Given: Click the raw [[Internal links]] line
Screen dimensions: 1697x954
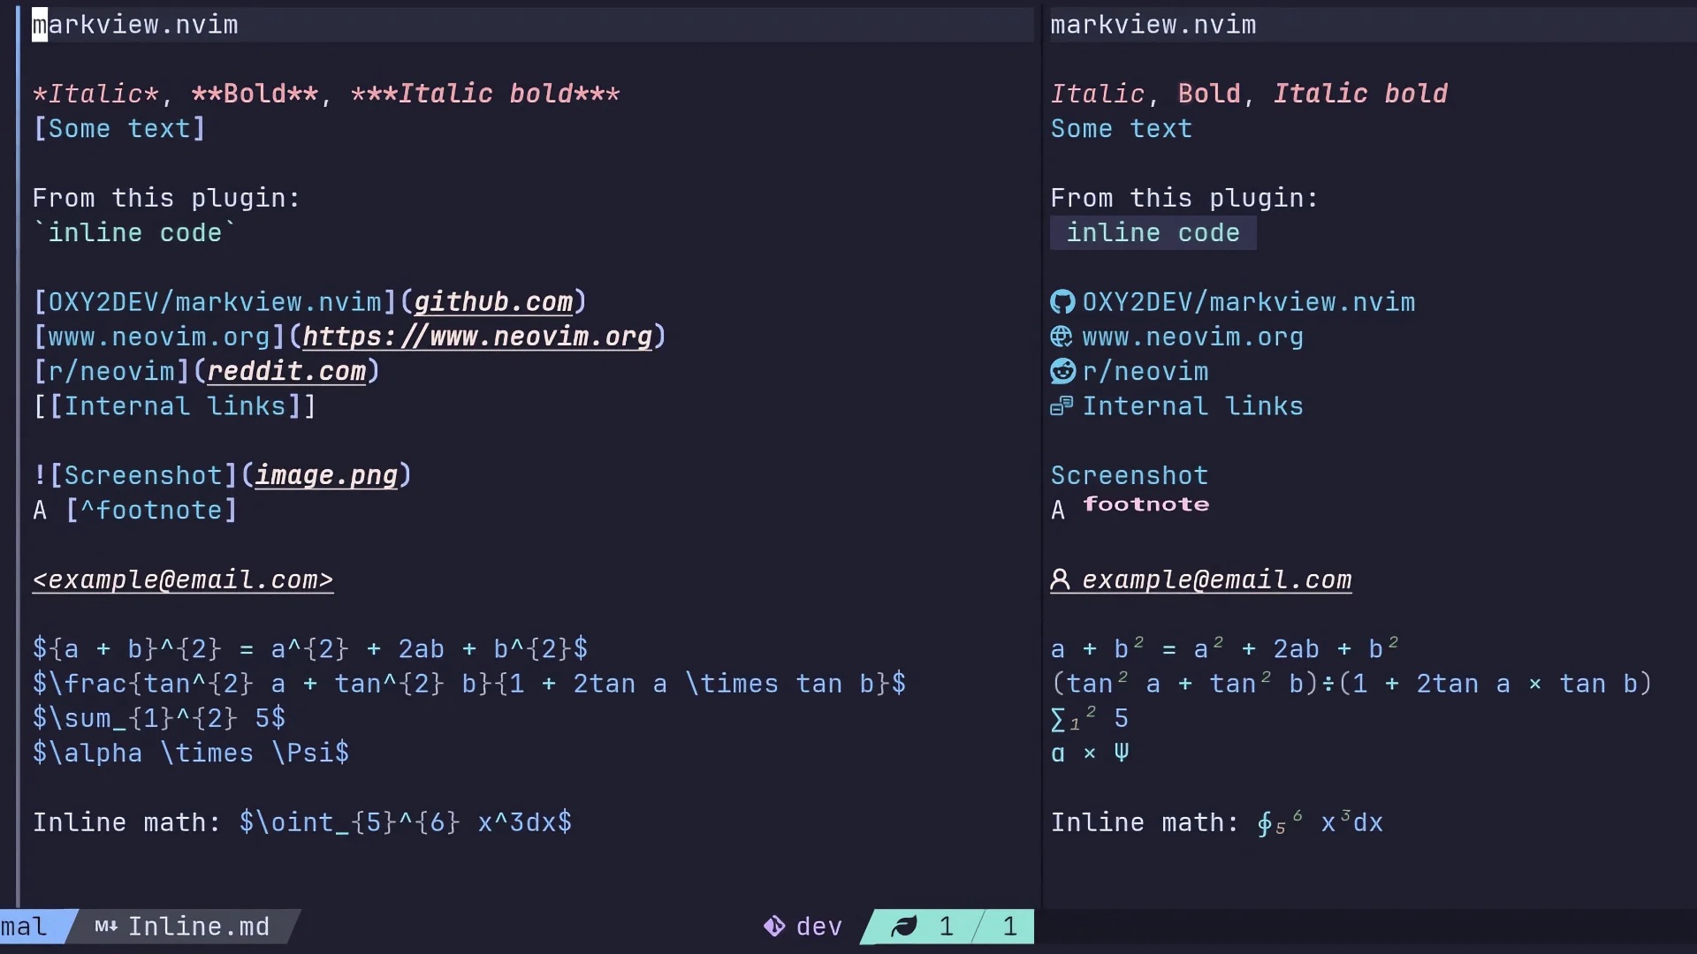Looking at the screenshot, I should tap(174, 406).
